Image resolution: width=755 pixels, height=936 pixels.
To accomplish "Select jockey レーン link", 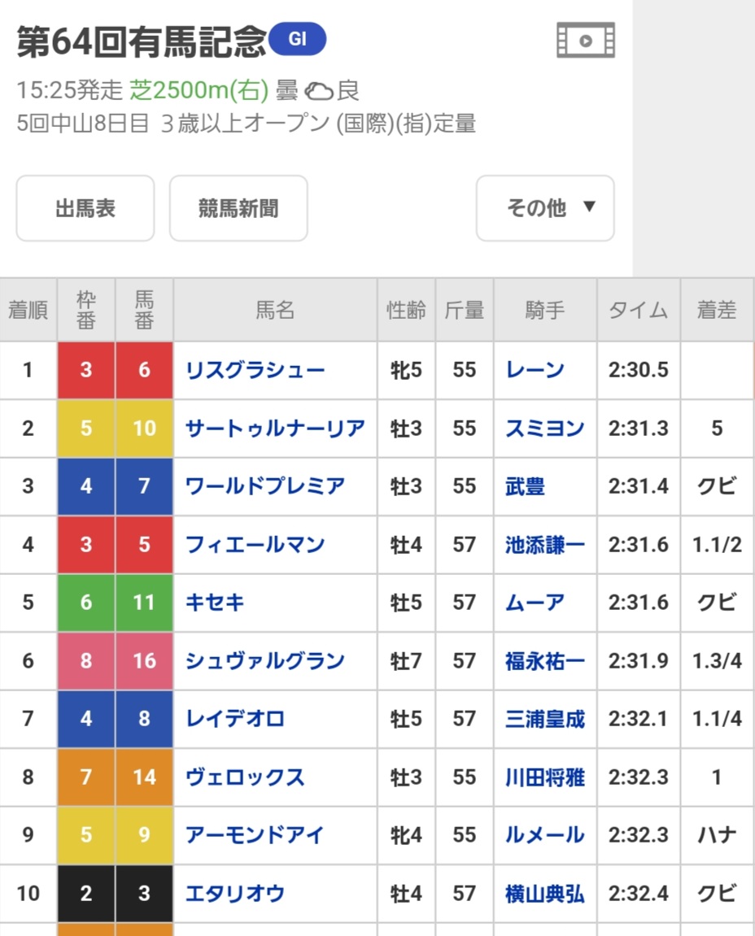I will coord(535,371).
